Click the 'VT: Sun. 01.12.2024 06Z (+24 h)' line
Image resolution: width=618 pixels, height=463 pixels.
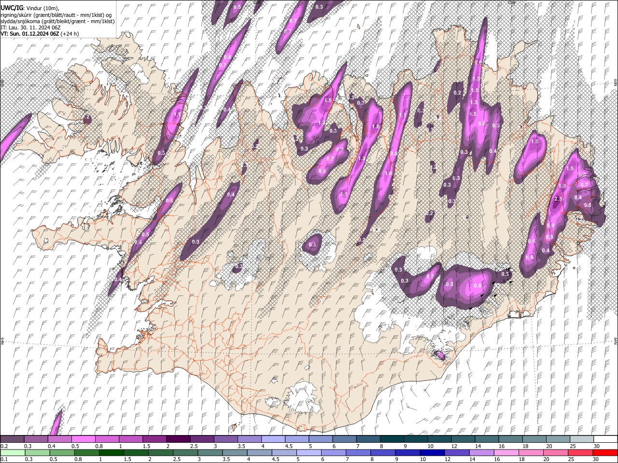coord(40,34)
